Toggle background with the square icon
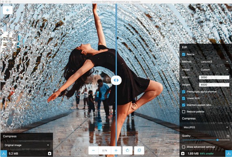232x157 pixels. pos(139,151)
